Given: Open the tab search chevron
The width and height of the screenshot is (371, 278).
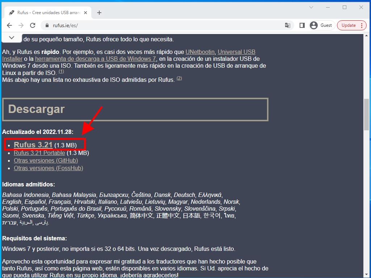Looking at the screenshot, I should (x=311, y=7).
